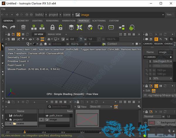This screenshot has height=138, width=176.
Task: Click the orange image thumbnail mode icon
Action: pyautogui.click(x=116, y=107)
